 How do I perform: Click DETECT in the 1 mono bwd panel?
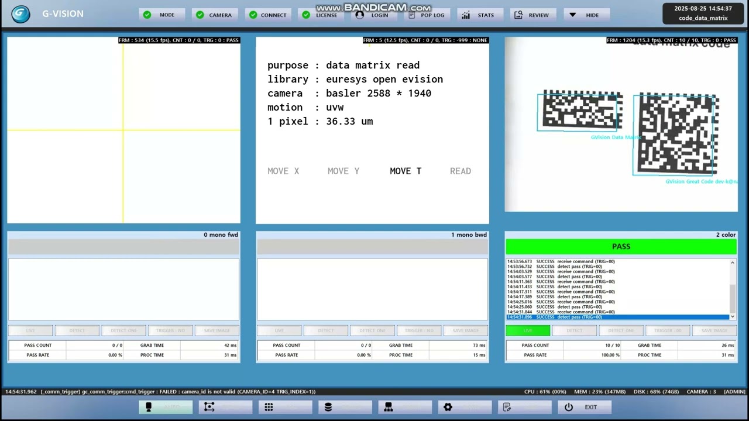(326, 330)
